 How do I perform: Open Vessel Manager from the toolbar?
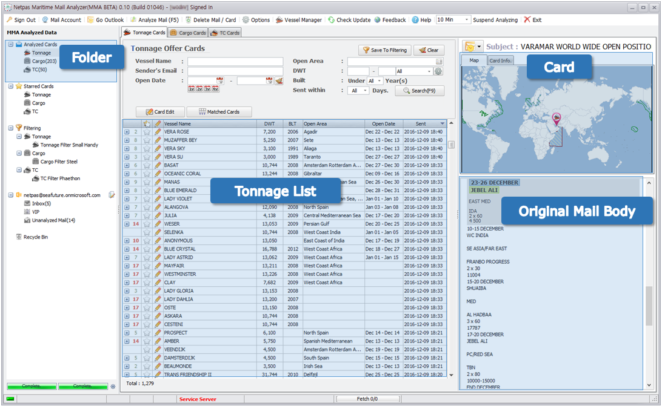click(x=298, y=20)
